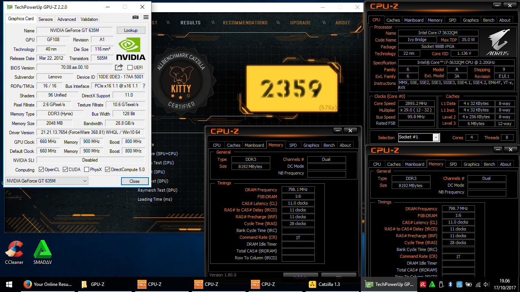Image resolution: width=520 pixels, height=292 pixels.
Task: Open Mainboard tab in middle CPU-Z window
Action: (x=254, y=145)
